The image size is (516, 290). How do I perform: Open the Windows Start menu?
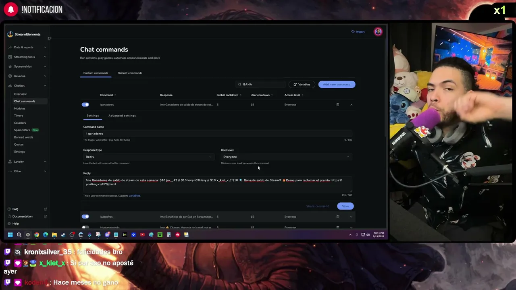coord(10,235)
